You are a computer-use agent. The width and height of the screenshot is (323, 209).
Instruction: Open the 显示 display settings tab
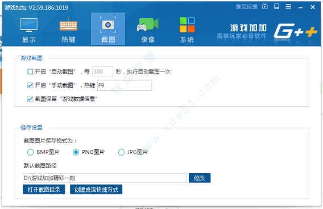click(x=29, y=30)
